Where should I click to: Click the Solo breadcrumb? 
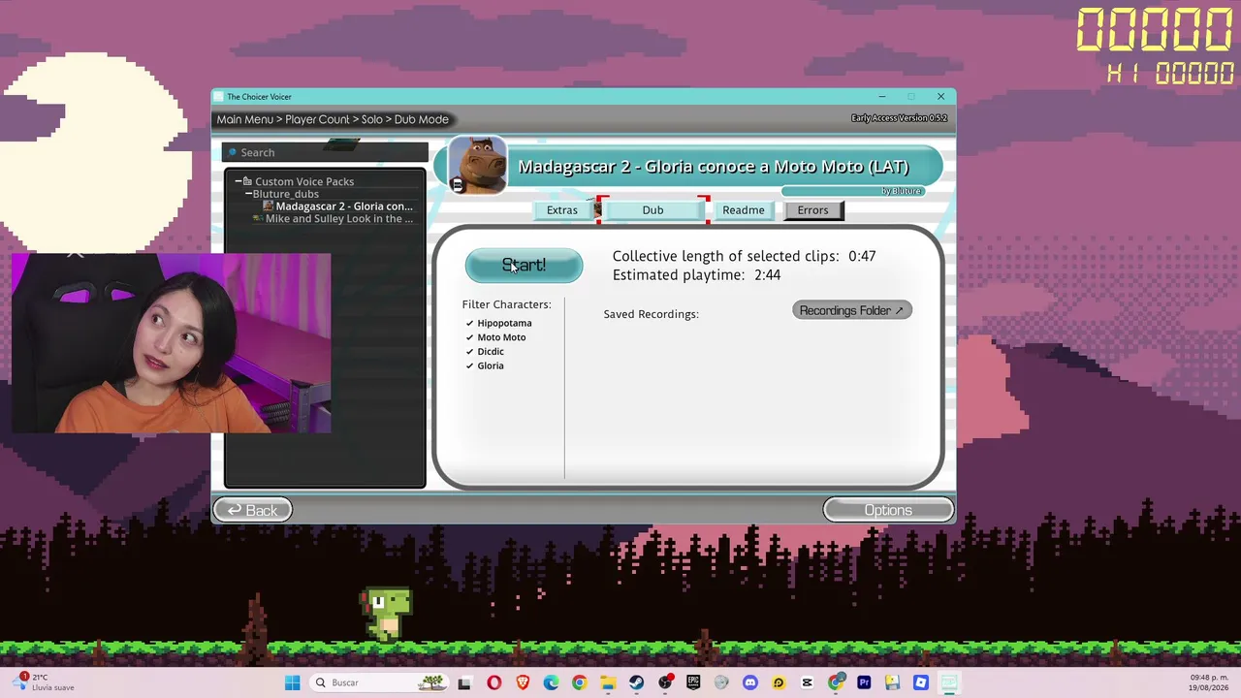(x=372, y=119)
